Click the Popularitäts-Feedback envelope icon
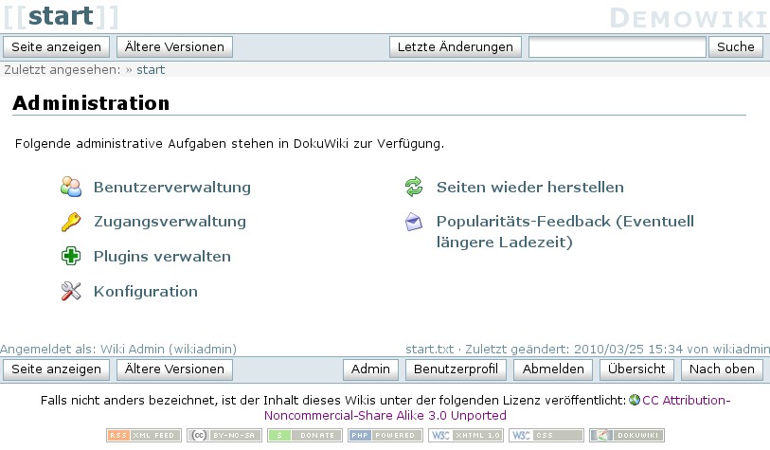Viewport: 770px width, 450px height. [413, 222]
